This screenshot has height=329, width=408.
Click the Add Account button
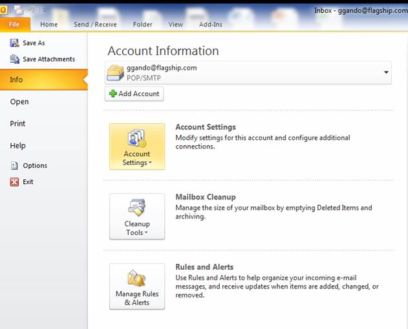[134, 94]
